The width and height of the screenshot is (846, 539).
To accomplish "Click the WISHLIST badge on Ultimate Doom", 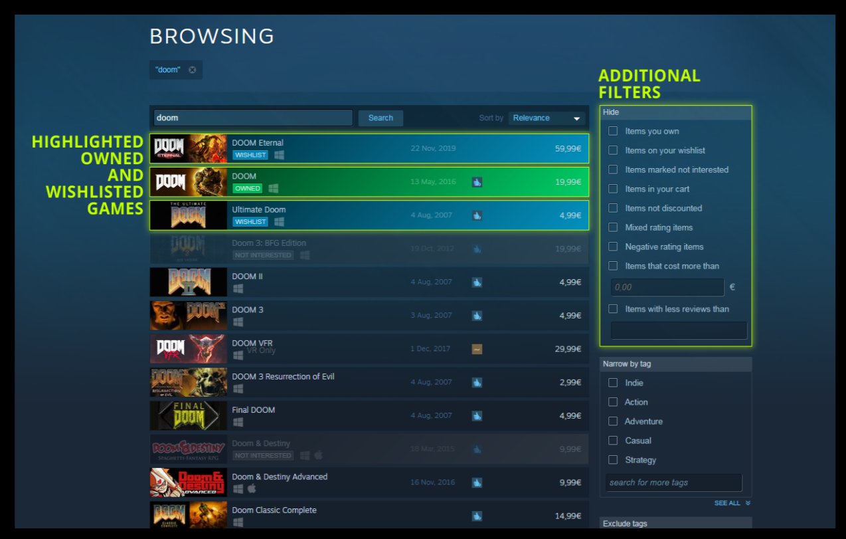I will 250,221.
